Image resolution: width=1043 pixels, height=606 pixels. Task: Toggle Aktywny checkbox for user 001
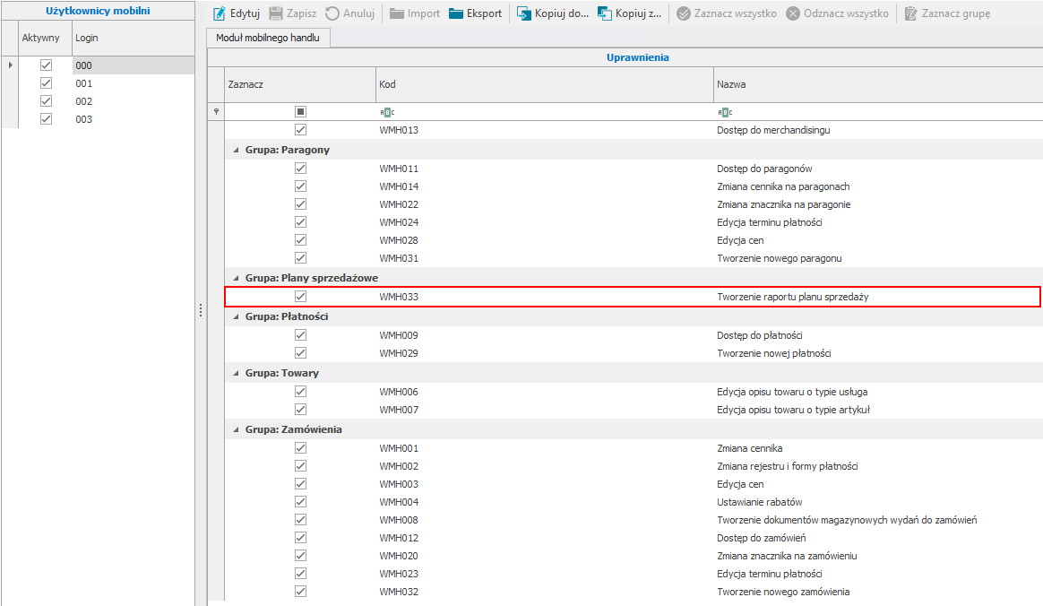46,83
